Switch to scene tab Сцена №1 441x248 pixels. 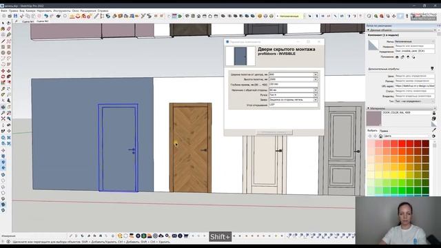[x=28, y=21]
